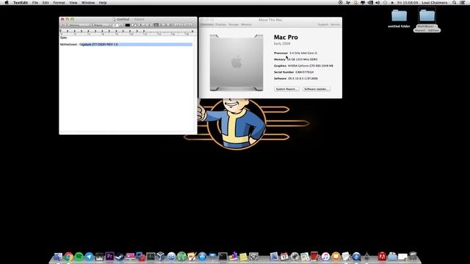The height and width of the screenshot is (264, 470).
Task: Switch to Overview tab in About This Mac
Action: (x=207, y=24)
